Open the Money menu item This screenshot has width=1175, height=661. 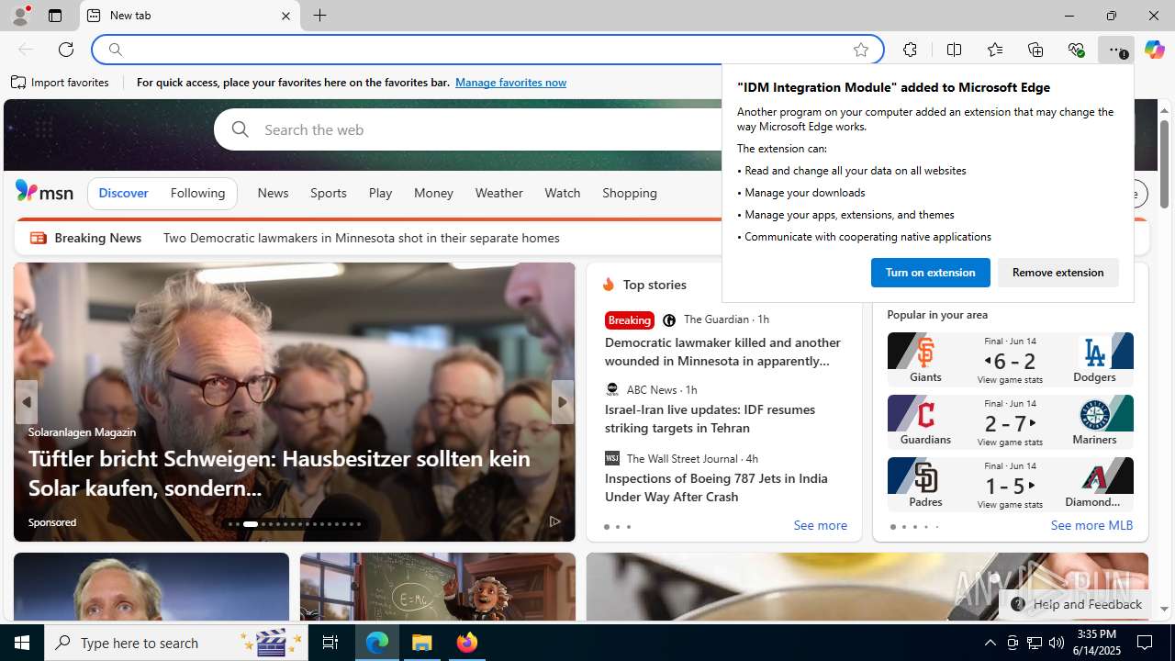(x=433, y=193)
